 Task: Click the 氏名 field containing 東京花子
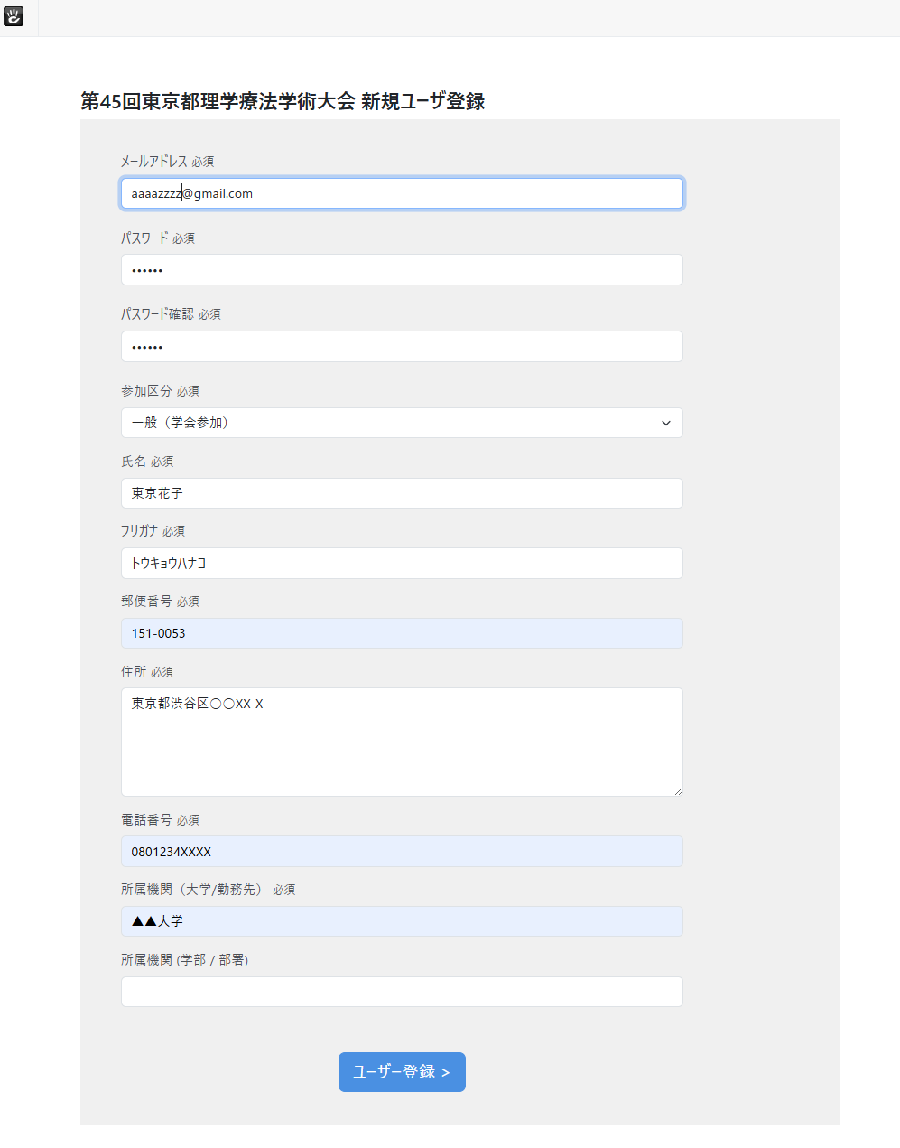(x=402, y=493)
